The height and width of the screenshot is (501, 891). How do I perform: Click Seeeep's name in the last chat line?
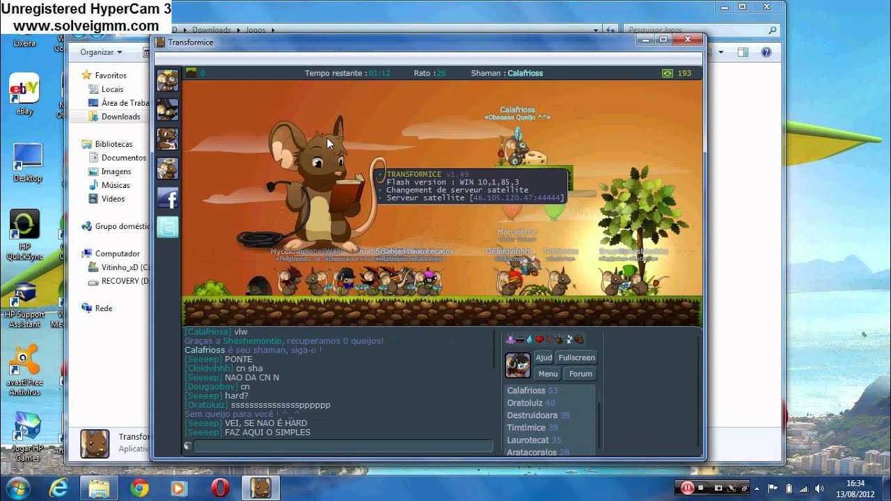pos(203,432)
